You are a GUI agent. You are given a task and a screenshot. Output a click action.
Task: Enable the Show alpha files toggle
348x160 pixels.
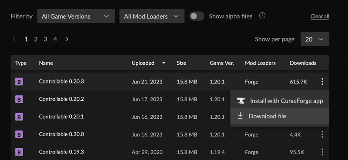click(197, 16)
